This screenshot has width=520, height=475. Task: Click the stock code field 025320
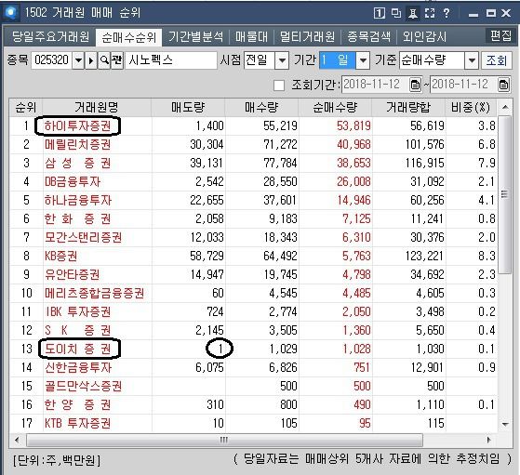pyautogui.click(x=52, y=60)
